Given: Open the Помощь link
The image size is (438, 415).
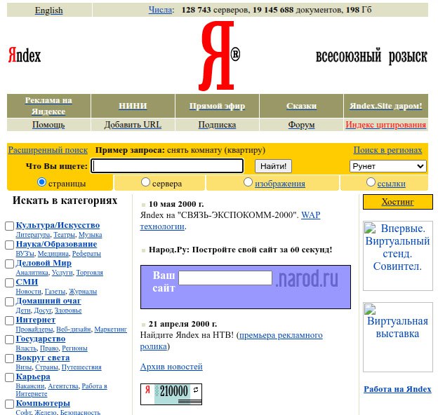Looking at the screenshot, I should (48, 125).
